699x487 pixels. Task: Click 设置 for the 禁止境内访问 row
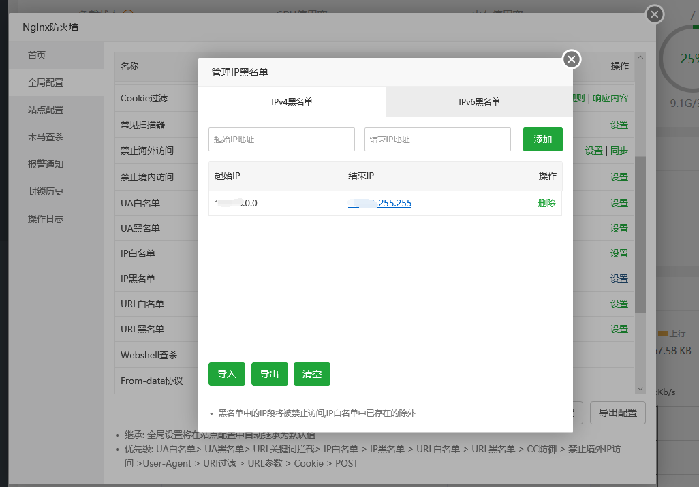(619, 177)
